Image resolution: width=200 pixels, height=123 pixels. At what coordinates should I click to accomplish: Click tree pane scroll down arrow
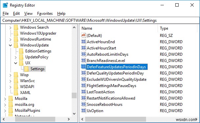coord(74,113)
